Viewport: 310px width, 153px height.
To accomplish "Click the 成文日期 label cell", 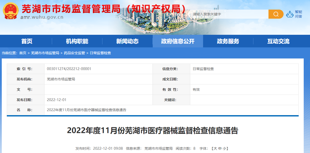I will pyautogui.click(x=171, y=79).
